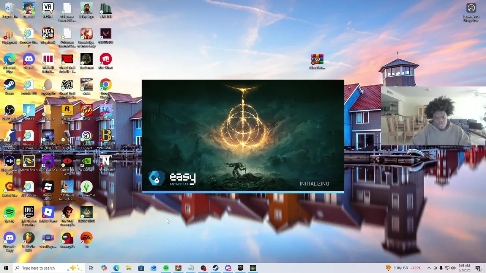
Task: Open the NFL Pro Era shortcut
Action: (29, 189)
